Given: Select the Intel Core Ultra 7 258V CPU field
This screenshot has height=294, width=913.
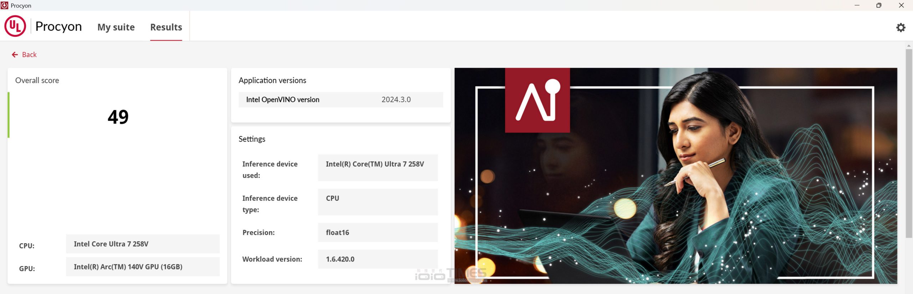Looking at the screenshot, I should [143, 244].
